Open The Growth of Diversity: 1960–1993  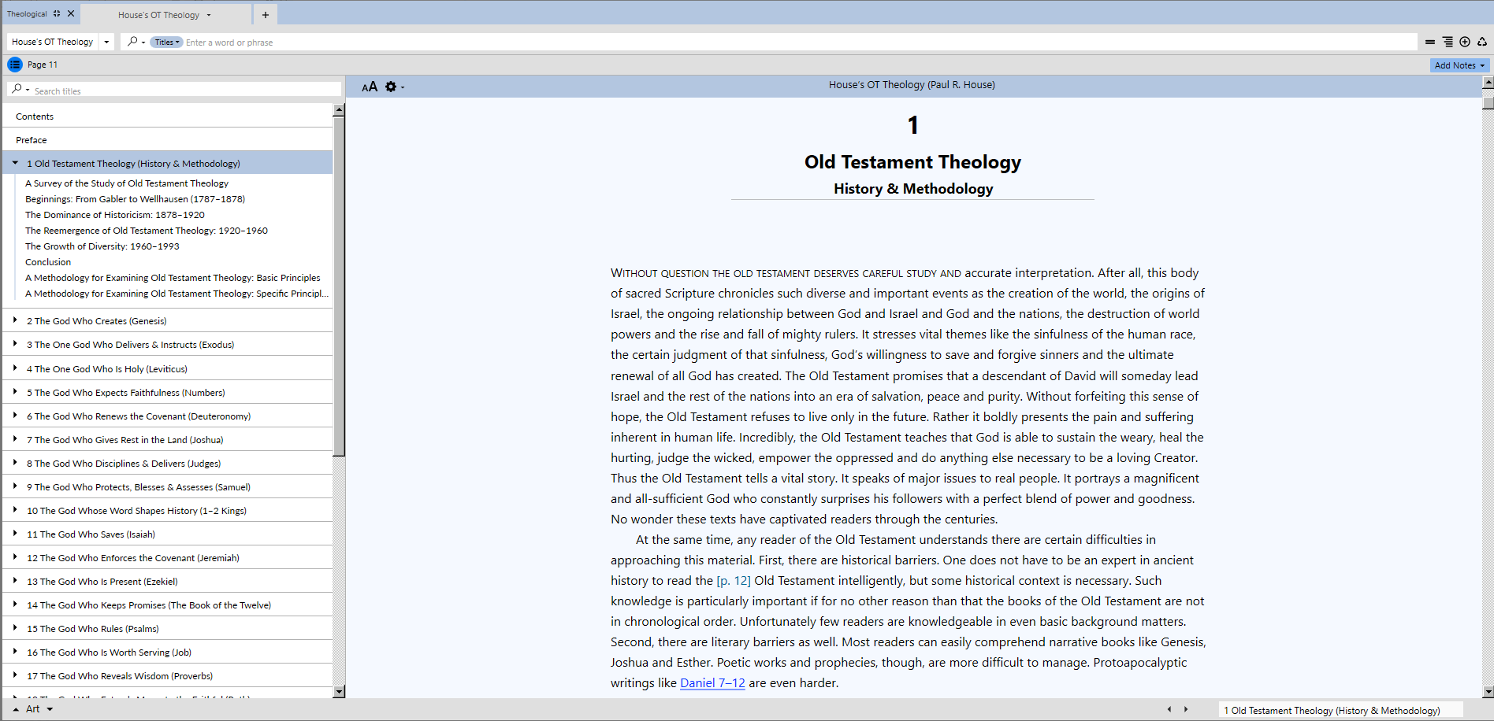[102, 246]
